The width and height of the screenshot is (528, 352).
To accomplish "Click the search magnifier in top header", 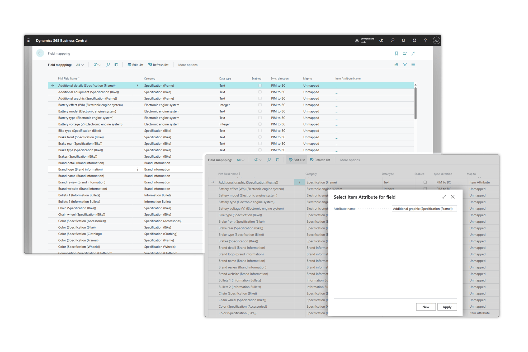I will coord(392,40).
